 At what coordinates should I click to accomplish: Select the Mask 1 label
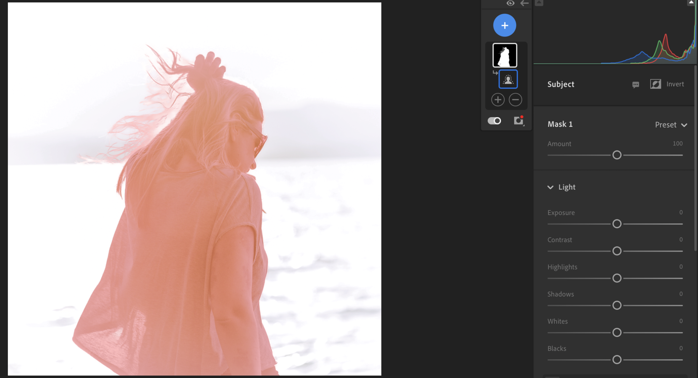(560, 124)
